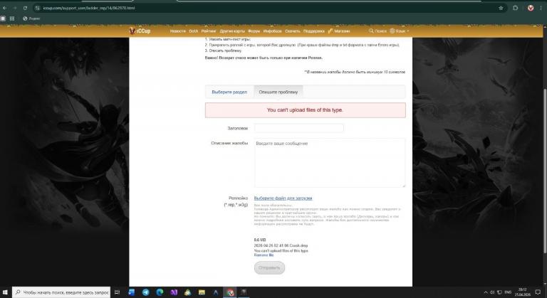Open the browser three-dot menu
Image resolution: width=547 pixels, height=298 pixels.
coord(541,8)
